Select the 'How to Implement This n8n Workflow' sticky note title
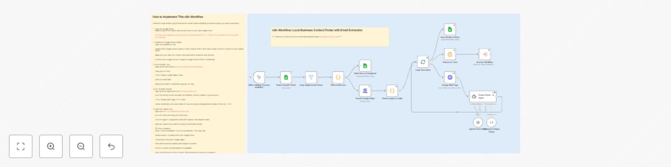This screenshot has width=671, height=167. (178, 17)
